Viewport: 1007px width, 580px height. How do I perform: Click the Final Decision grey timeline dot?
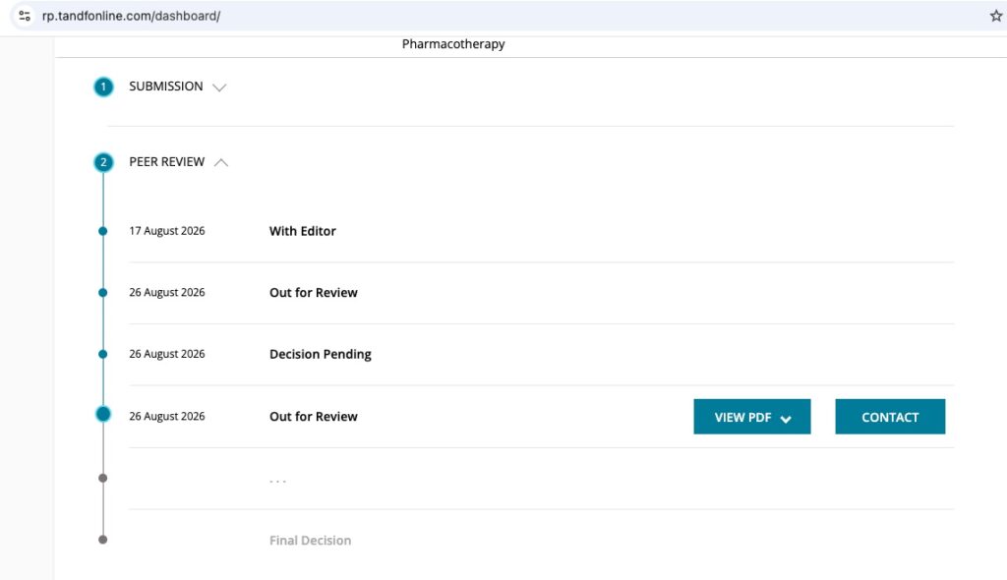(102, 540)
